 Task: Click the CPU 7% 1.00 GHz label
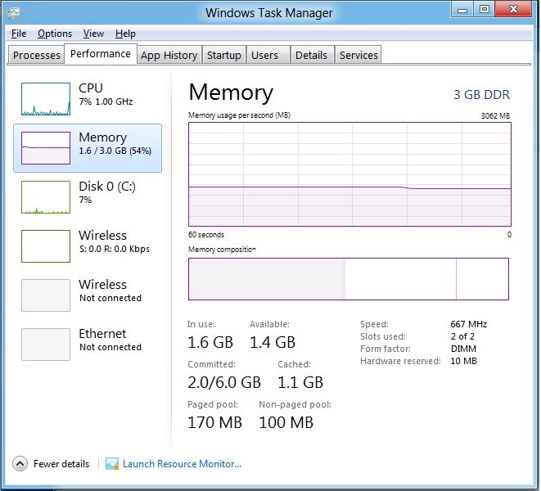coord(106,94)
